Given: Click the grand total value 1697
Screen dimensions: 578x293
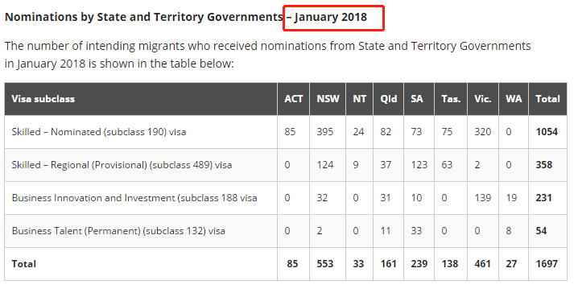Looking at the screenshot, I should click(547, 264).
